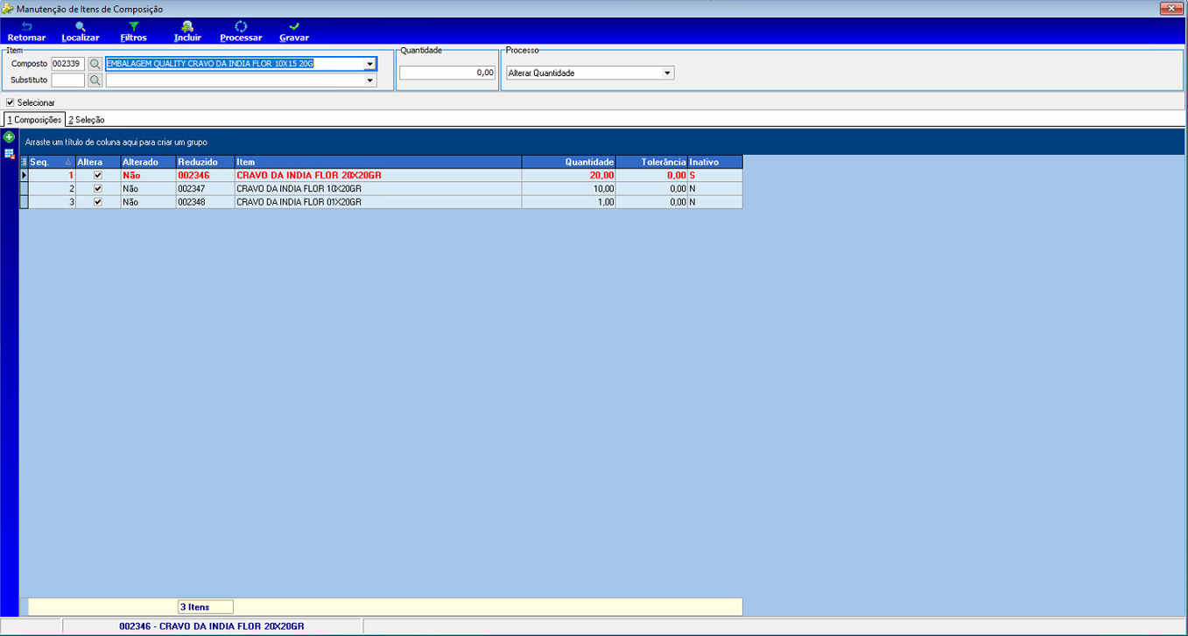Viewport: 1188px width, 636px height.
Task: Sort by the Seq. column header
Action: (x=52, y=162)
